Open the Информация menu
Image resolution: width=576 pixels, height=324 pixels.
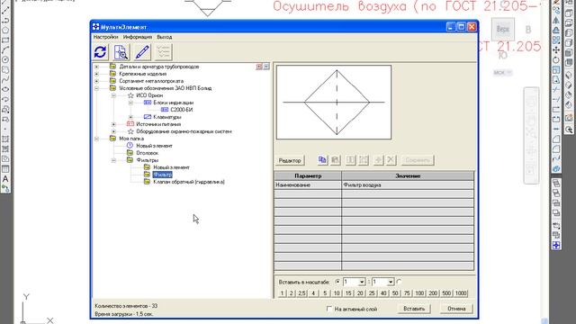pyautogui.click(x=138, y=37)
